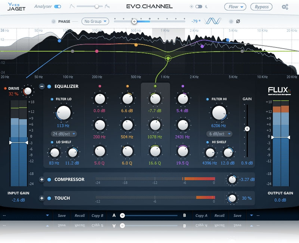Click the Touch amount knob
Screen dimensions: 299x243
coord(232,199)
